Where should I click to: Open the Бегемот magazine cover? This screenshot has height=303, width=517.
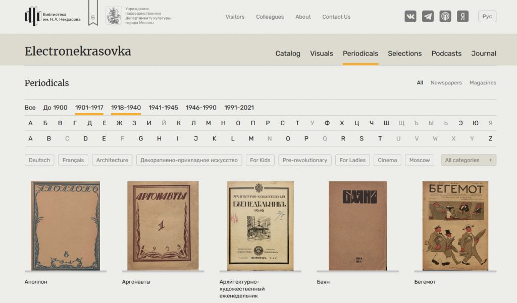tap(455, 225)
